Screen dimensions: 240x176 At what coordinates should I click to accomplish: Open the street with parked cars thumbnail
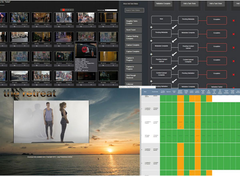[x=20, y=37]
